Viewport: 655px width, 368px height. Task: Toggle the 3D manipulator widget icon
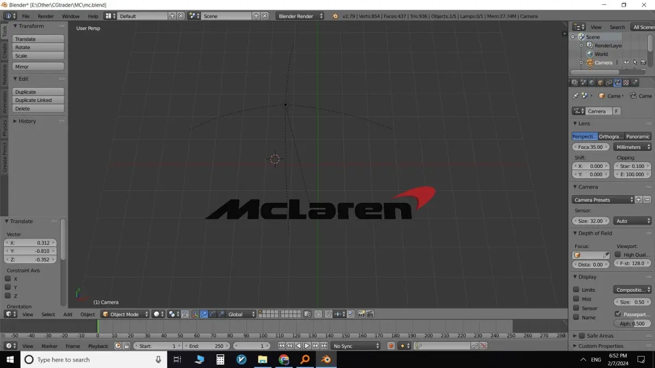click(x=195, y=314)
